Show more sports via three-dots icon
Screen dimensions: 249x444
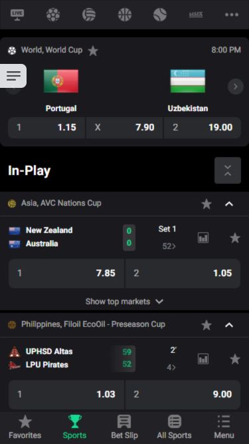click(232, 15)
